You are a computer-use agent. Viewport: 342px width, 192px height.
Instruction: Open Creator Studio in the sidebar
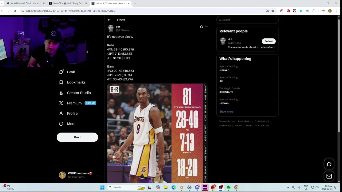click(x=75, y=93)
